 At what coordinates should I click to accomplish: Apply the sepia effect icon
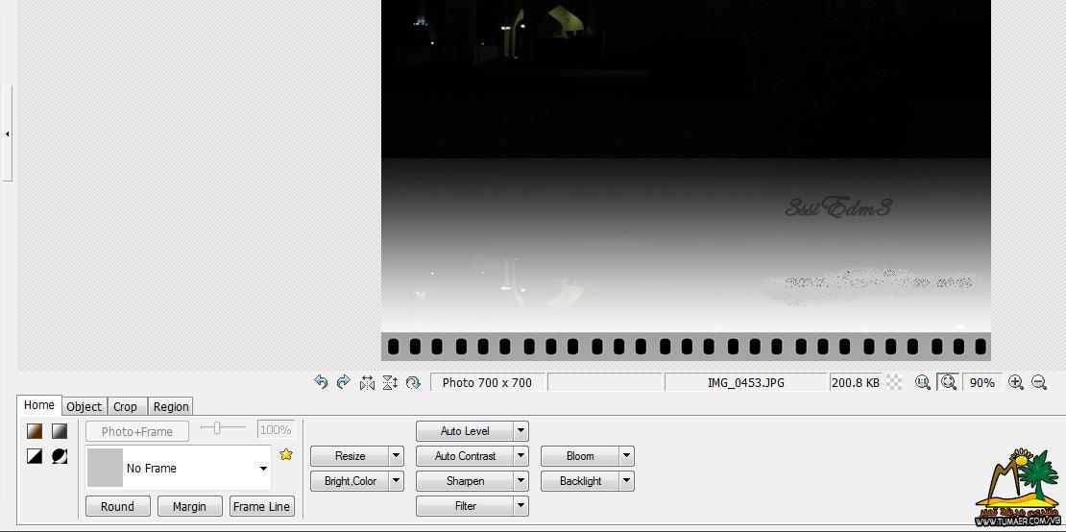click(x=35, y=431)
